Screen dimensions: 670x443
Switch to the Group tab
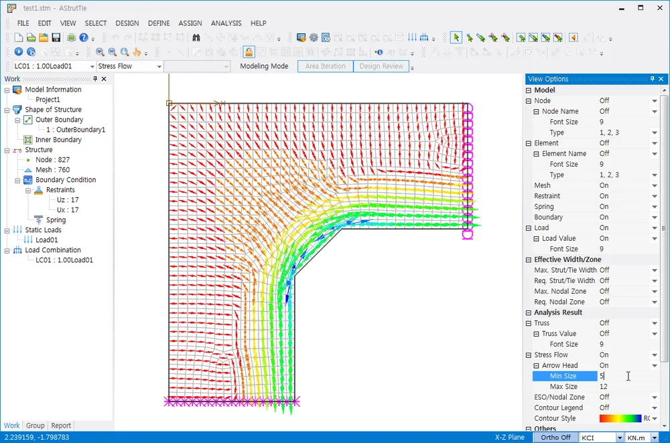tap(35, 426)
